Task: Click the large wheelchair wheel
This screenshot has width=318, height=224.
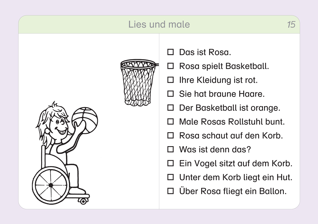Action: coord(50,185)
